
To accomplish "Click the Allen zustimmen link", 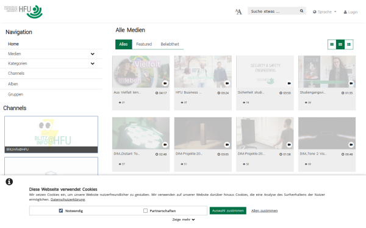I will 264,210.
